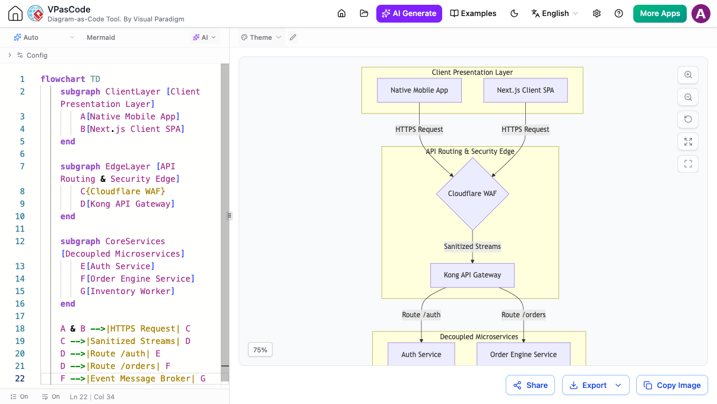The image size is (717, 404).
Task: Select the Cloudflare WAF diamond node
Action: pos(472,194)
